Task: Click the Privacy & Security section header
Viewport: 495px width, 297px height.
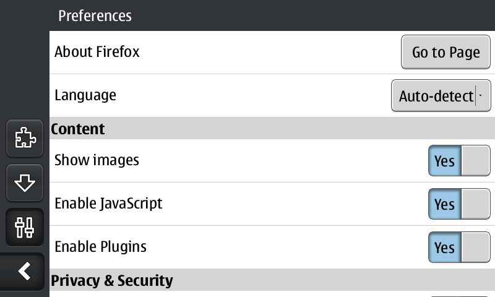Action: tap(112, 280)
